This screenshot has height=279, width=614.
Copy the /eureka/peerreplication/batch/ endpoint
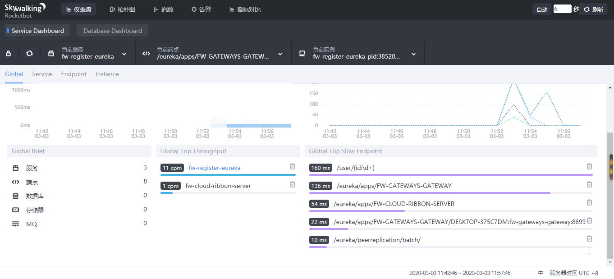click(x=589, y=238)
